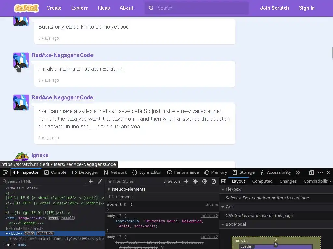This screenshot has width=333, height=249.
Task: Click Join Scratch link
Action: 274,8
